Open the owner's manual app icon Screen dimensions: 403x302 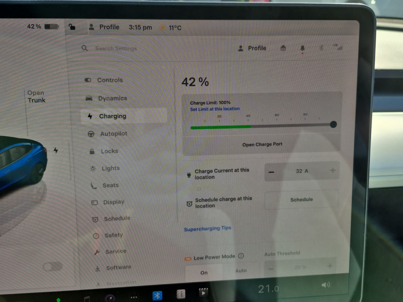pos(180,294)
